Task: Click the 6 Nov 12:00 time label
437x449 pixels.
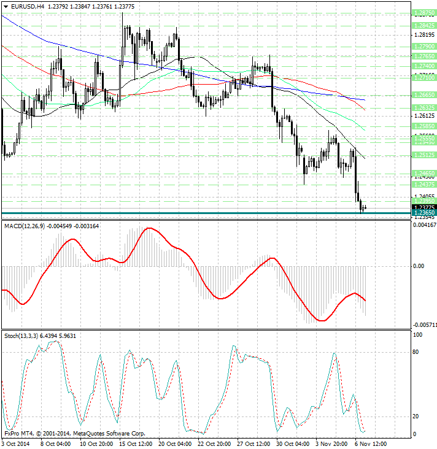Action: point(371,443)
